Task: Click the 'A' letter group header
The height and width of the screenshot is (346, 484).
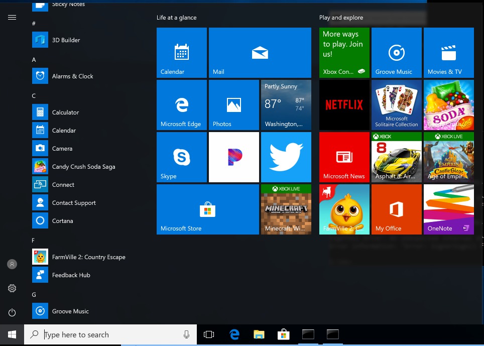Action: point(34,60)
